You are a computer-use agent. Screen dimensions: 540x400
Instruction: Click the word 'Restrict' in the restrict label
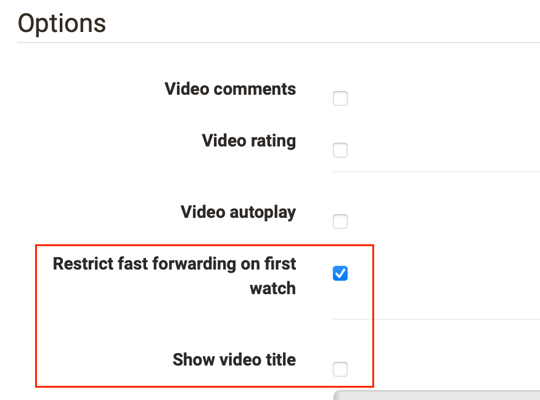pos(83,264)
